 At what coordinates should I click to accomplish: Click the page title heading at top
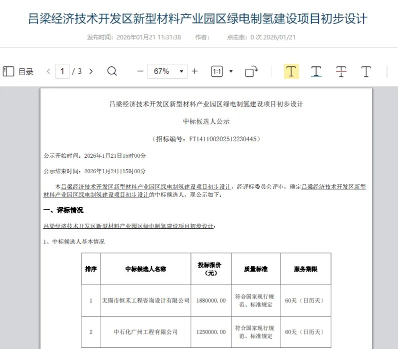tap(199, 19)
